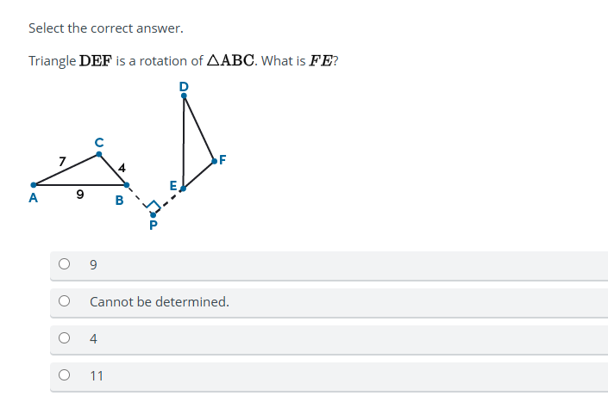Click the △ABC symbol in the question
The image size is (608, 402).
click(x=231, y=61)
